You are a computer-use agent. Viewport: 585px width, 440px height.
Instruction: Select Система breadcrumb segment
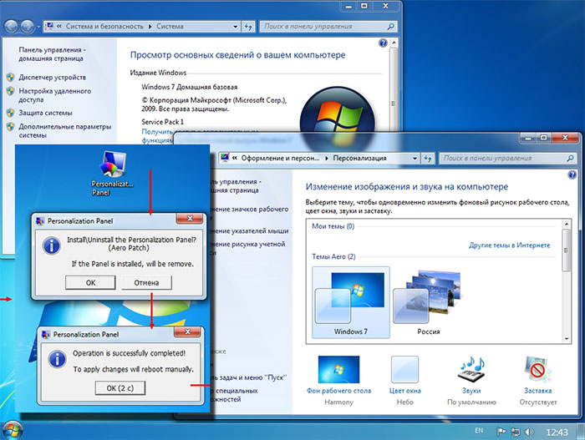click(170, 27)
